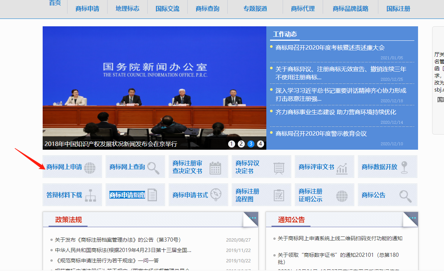Viewport: 444px width, 272px height.
Task: Click the presentation board icon beside 商标异议决定书
Action: pos(279,168)
